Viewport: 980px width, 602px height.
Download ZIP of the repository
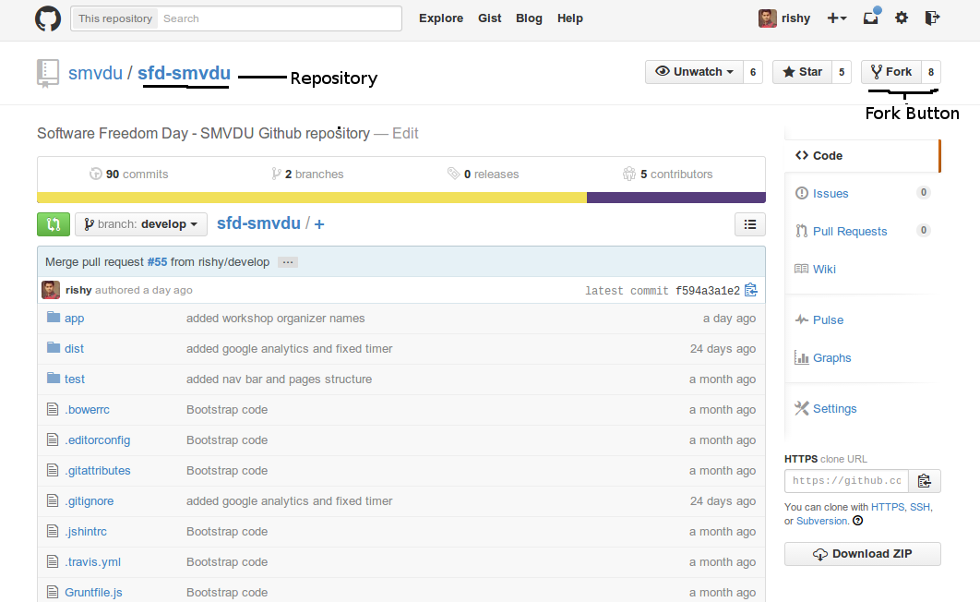pos(863,554)
